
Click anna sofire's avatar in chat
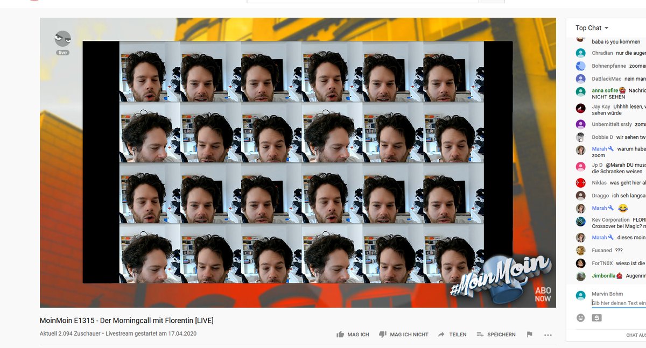[580, 91]
